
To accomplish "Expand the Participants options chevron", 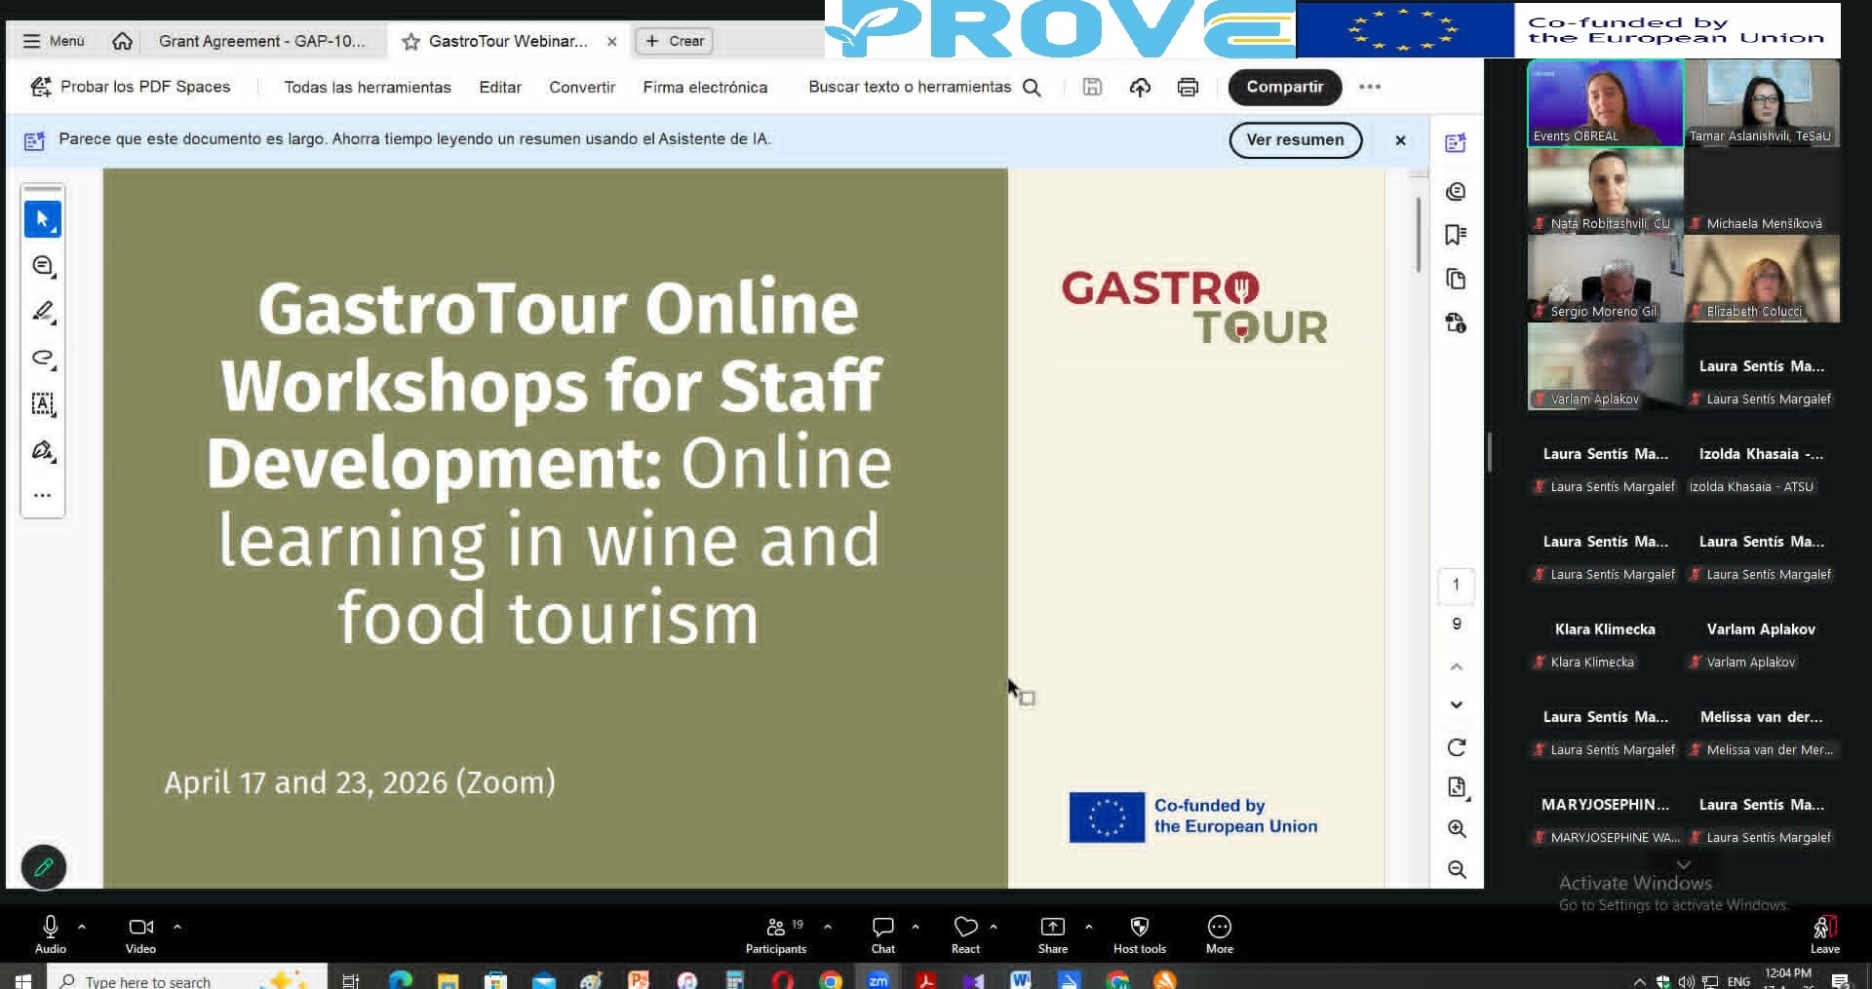I will click(828, 927).
